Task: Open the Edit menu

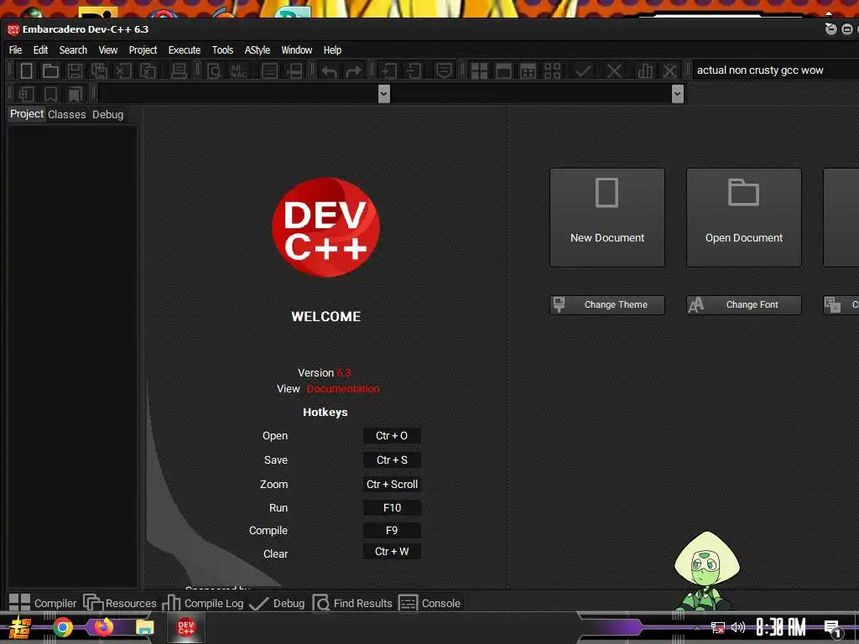Action: tap(40, 49)
